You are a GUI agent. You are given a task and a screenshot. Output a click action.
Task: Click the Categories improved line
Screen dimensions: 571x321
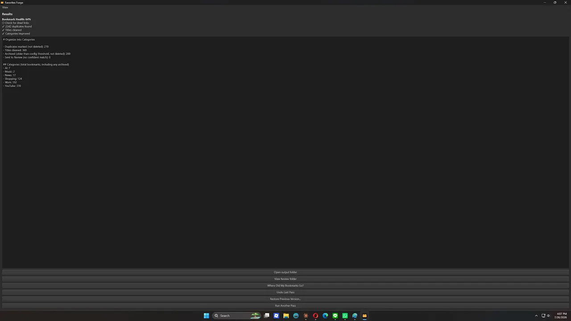click(16, 33)
